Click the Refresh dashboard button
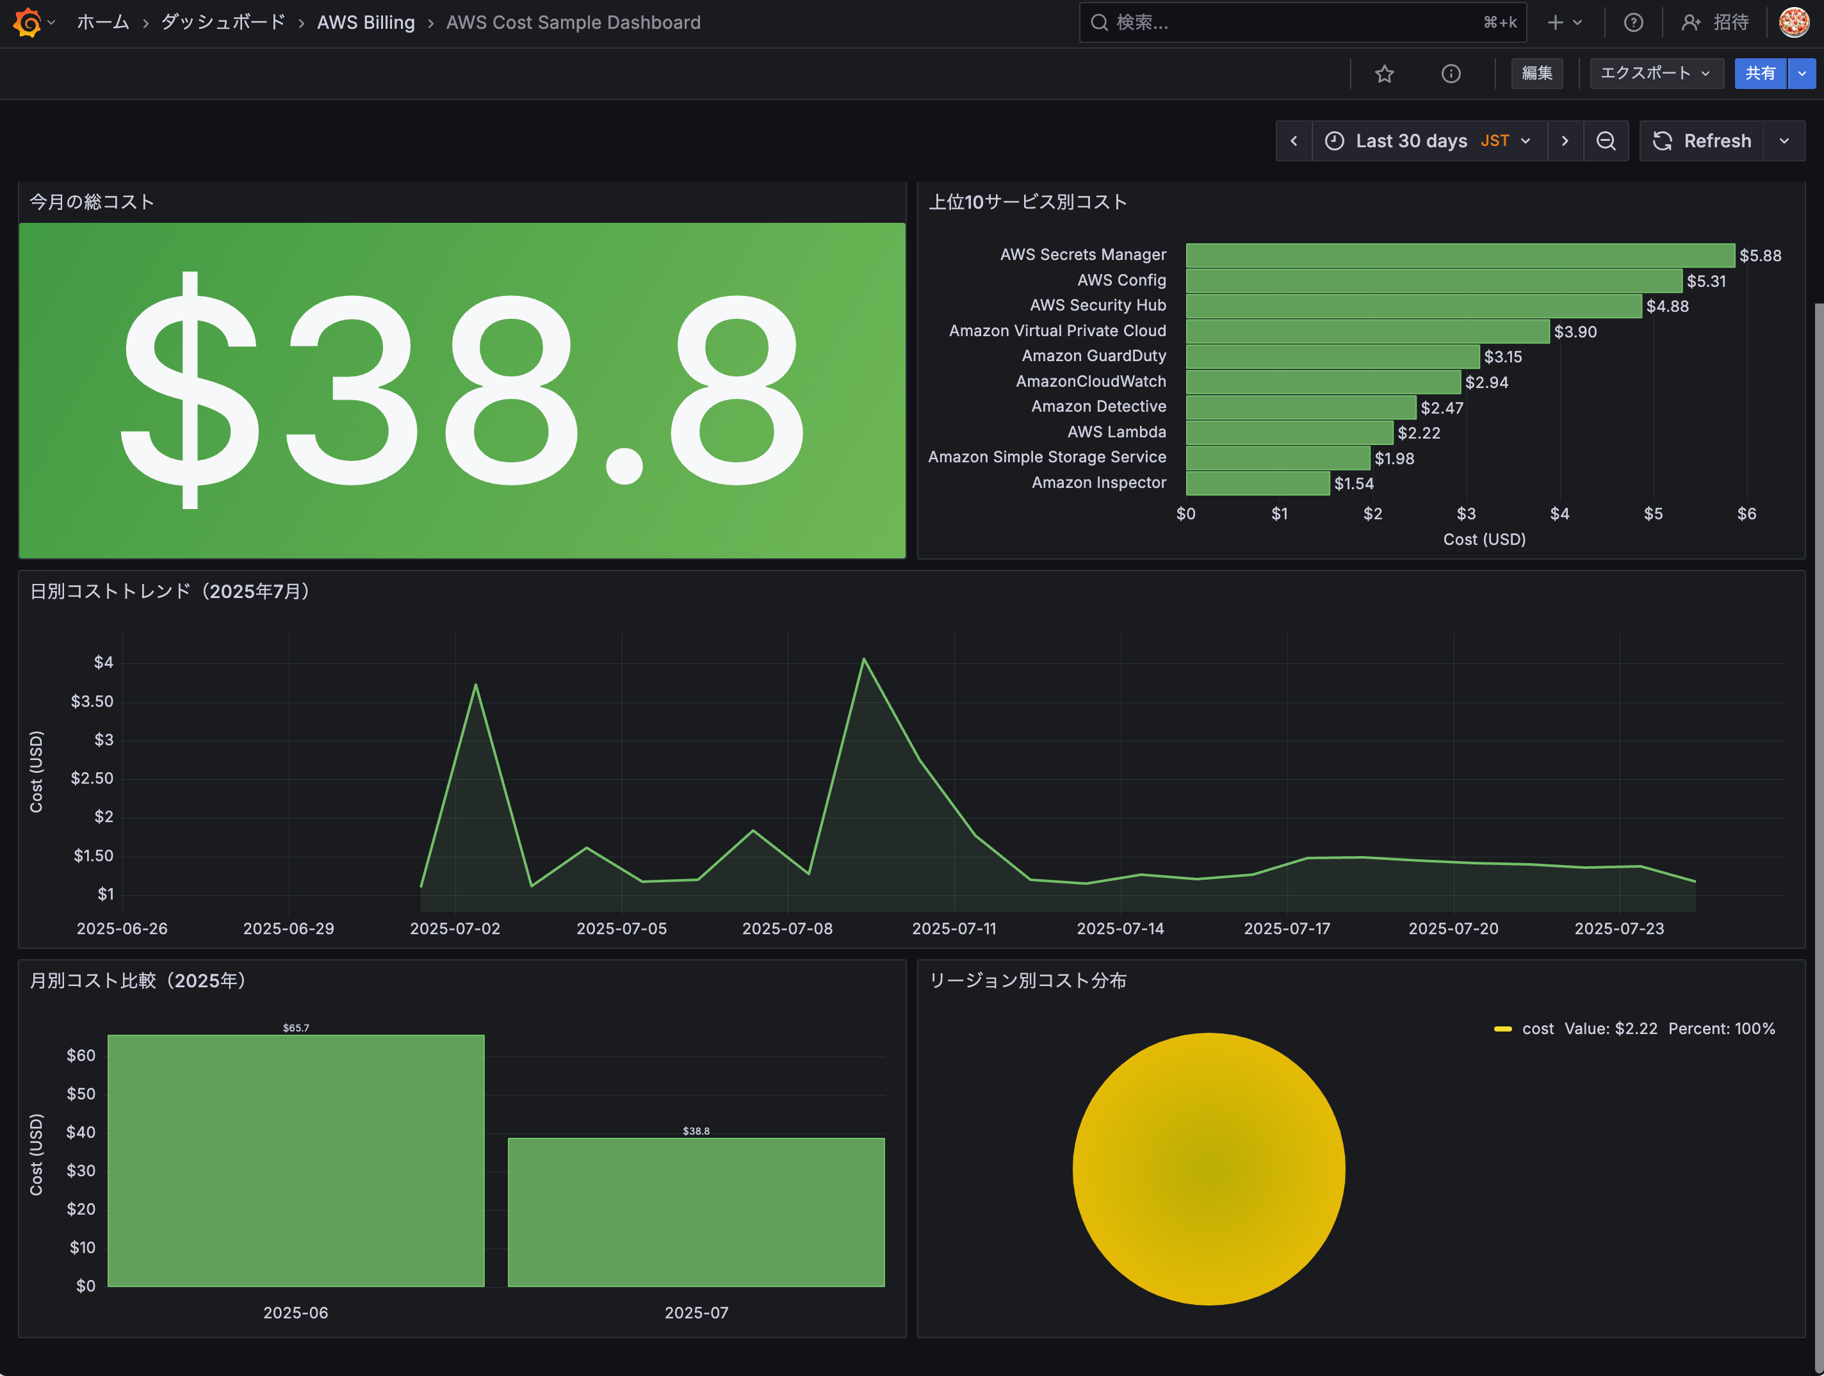 point(1702,141)
